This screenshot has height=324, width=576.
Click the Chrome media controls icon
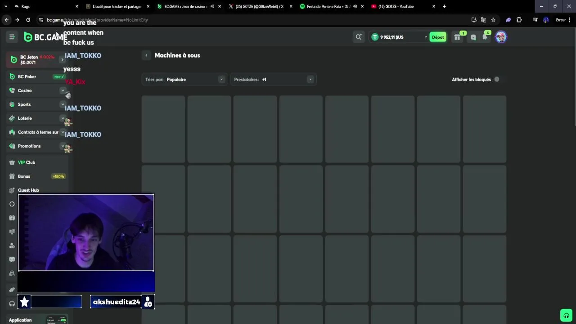pyautogui.click(x=535, y=20)
